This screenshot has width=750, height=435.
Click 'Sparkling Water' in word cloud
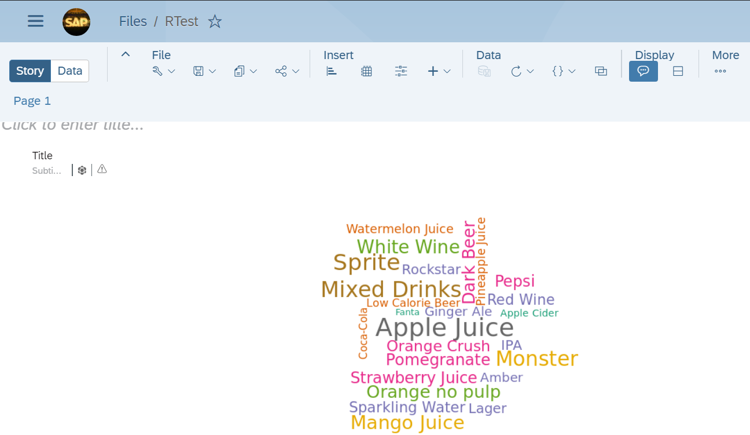(407, 407)
